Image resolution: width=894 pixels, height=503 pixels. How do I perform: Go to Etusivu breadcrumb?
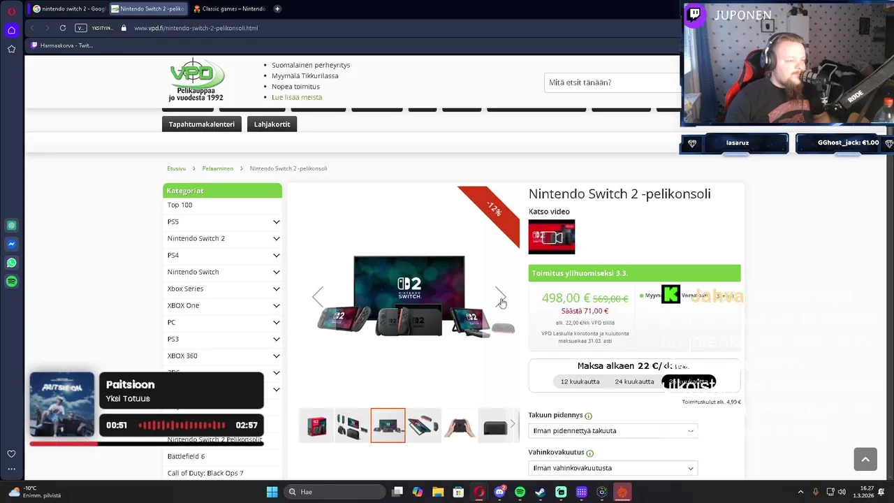coord(176,168)
